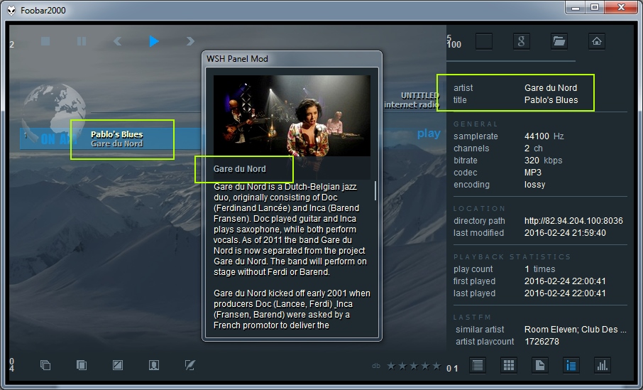This screenshot has width=643, height=390.
Task: Click the last played timestamp value
Action: [x=565, y=293]
